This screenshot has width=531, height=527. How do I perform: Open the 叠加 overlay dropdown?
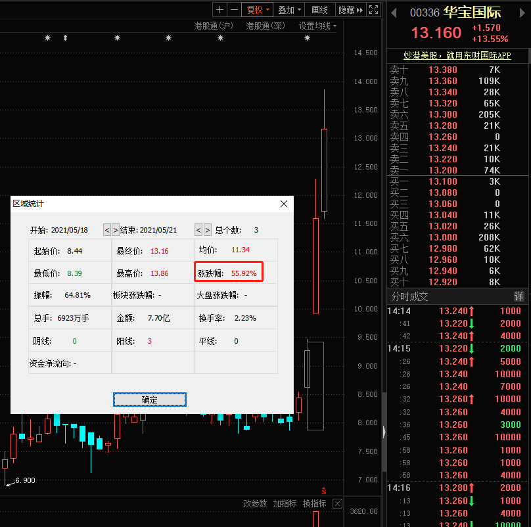[x=289, y=10]
